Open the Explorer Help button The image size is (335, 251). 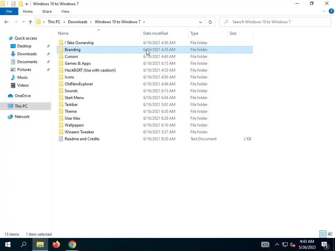pyautogui.click(x=331, y=11)
